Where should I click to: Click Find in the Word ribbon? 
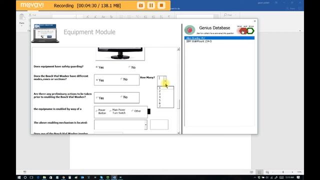click(x=228, y=15)
